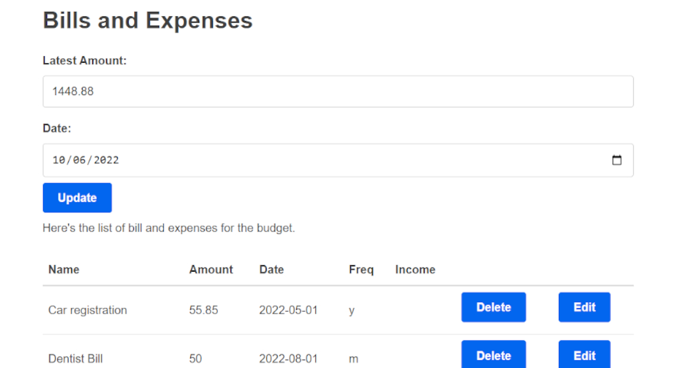Viewport: 685px width, 368px height.
Task: Click the "Latest Amount:" label
Action: click(x=84, y=60)
